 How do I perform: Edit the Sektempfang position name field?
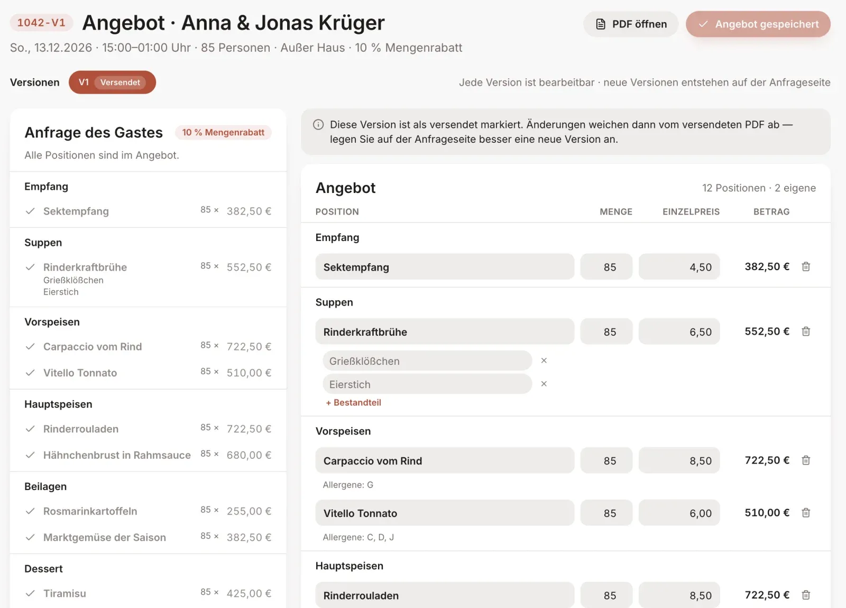pos(445,267)
